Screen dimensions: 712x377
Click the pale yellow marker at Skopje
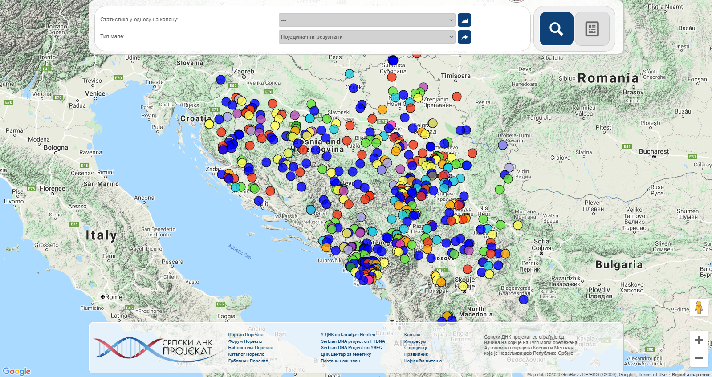coord(463,286)
